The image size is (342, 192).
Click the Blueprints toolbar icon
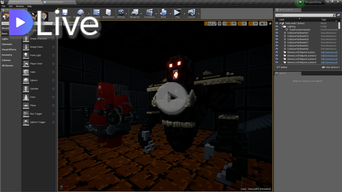[135, 12]
